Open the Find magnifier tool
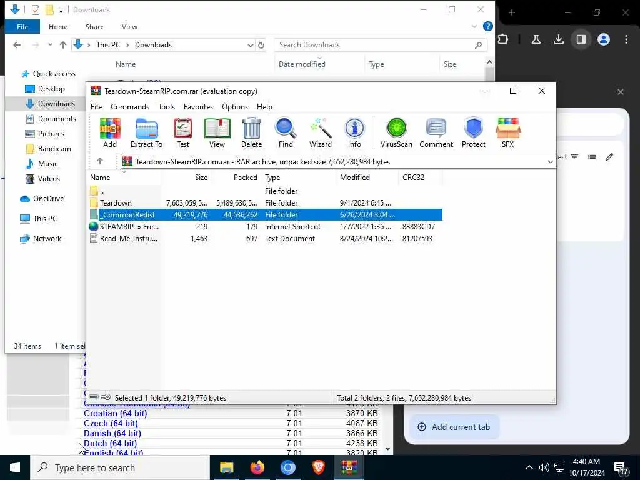640x480 pixels. (286, 132)
